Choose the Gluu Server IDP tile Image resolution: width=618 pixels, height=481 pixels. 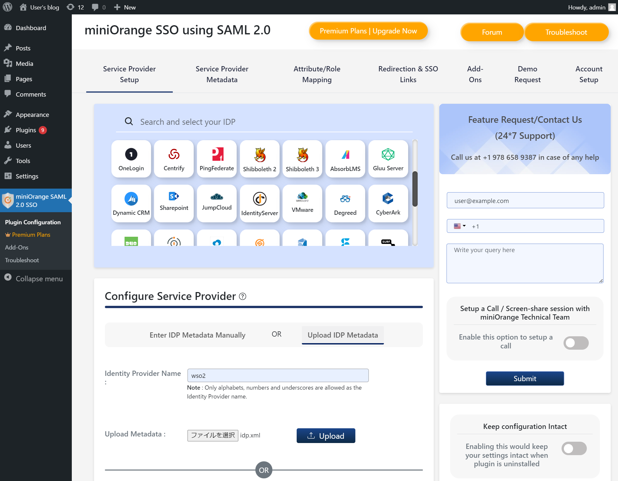pos(388,159)
